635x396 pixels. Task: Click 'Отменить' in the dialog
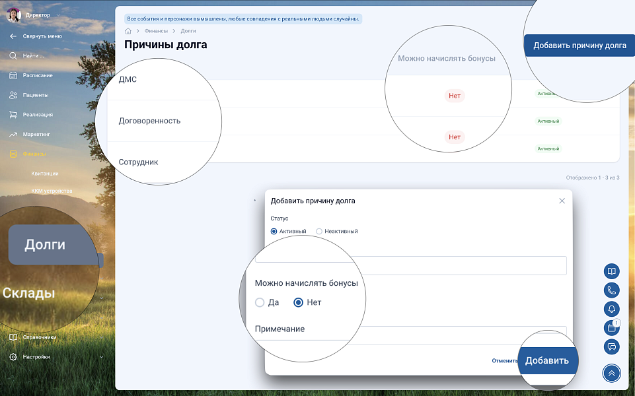[504, 361]
